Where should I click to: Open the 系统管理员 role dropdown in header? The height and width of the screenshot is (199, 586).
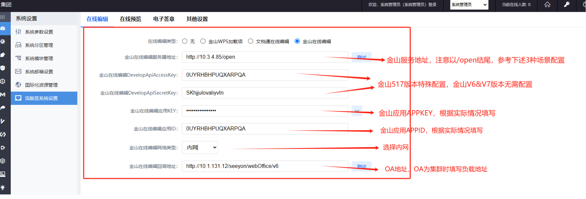(x=469, y=5)
